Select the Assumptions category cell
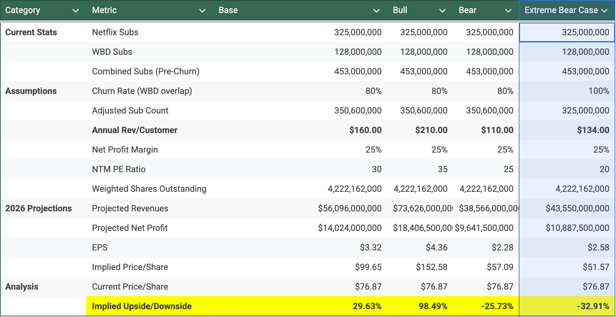Image resolution: width=616 pixels, height=317 pixels. [x=44, y=91]
